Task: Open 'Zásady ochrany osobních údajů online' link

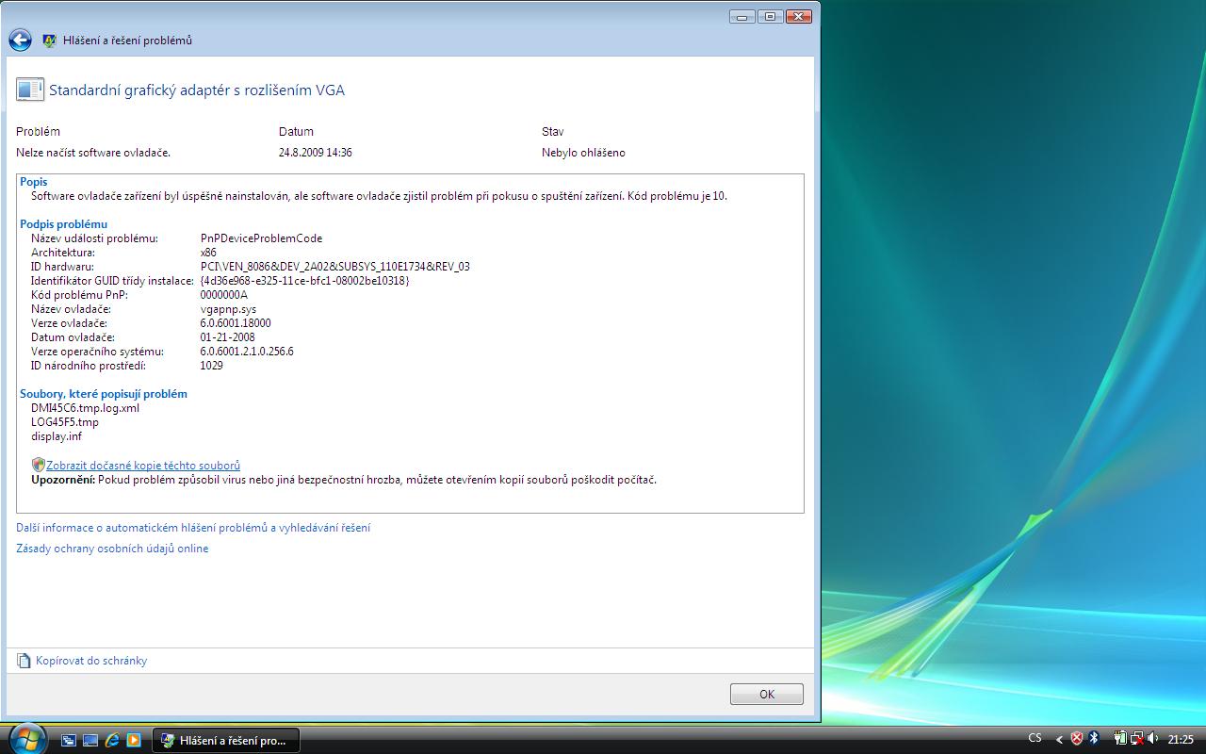Action: pyautogui.click(x=112, y=549)
